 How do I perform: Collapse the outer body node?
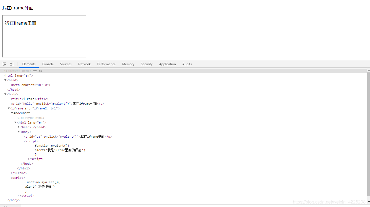(x=5, y=94)
